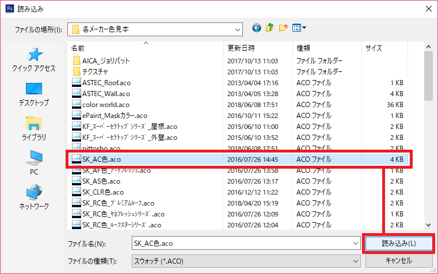Viewport: 438px width, 274px height.
Task: Sort files by サイズ column header
Action: [x=374, y=48]
